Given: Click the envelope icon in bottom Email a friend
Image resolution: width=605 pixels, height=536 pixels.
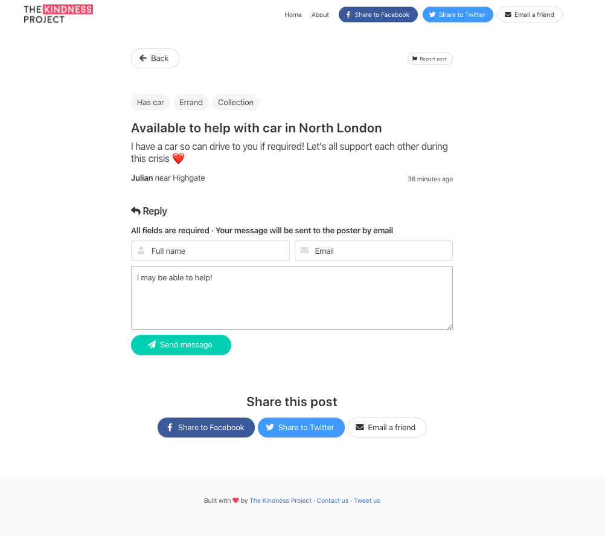Looking at the screenshot, I should 360,427.
